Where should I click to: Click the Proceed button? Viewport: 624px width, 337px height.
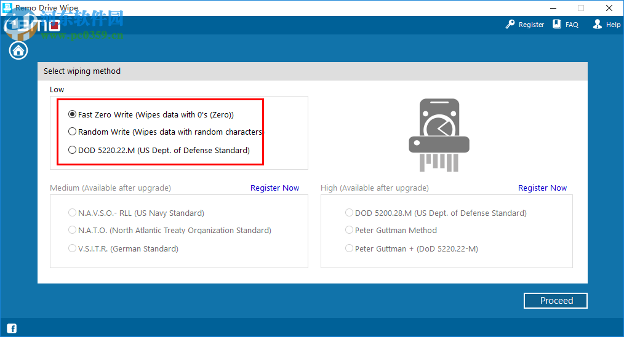pyautogui.click(x=556, y=301)
